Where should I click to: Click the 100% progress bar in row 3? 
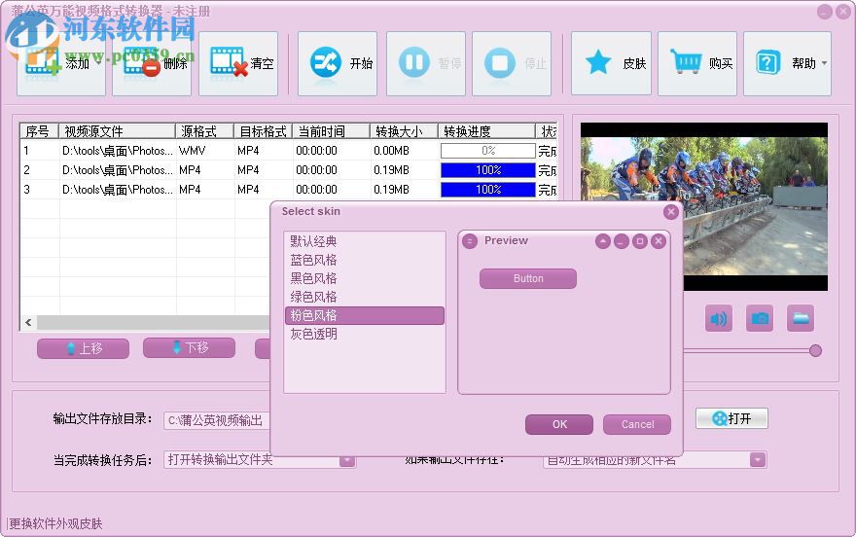click(488, 190)
